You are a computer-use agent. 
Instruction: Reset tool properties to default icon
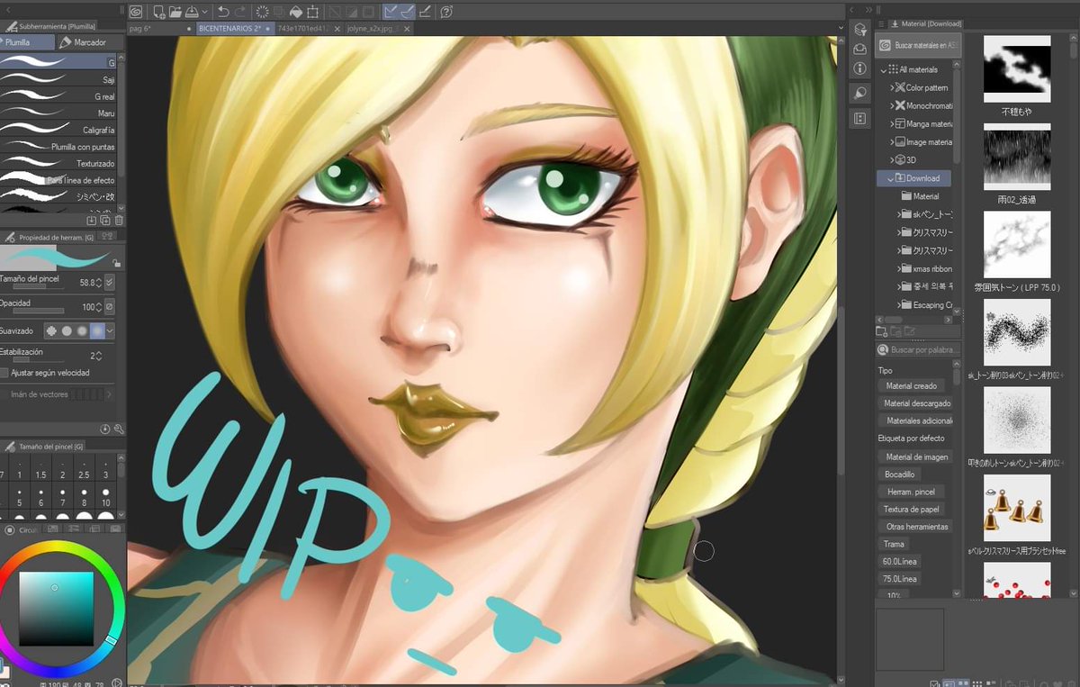[105, 429]
